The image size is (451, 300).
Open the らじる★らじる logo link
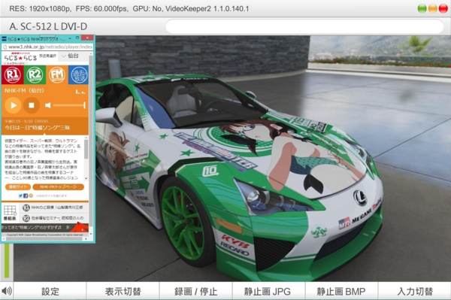click(21, 58)
